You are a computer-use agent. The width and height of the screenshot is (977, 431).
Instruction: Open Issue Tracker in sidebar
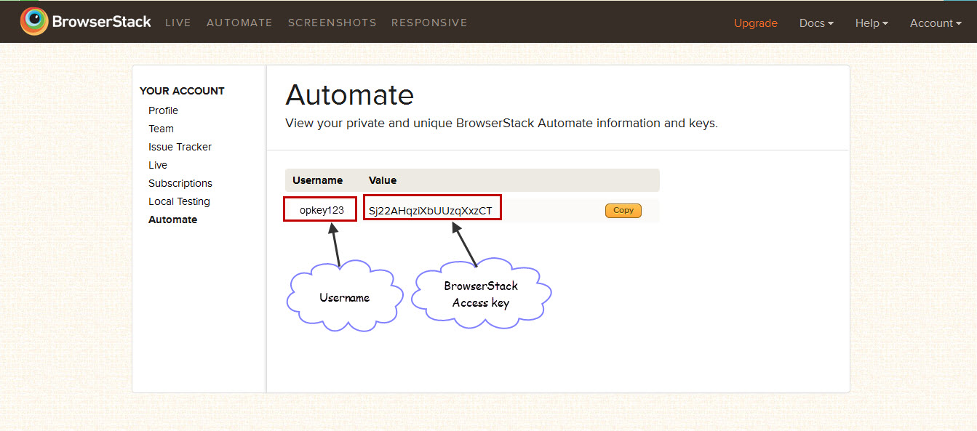[180, 147]
